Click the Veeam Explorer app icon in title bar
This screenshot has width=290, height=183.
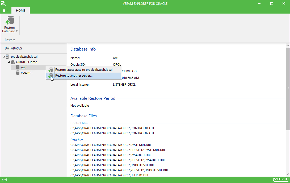[3, 3]
